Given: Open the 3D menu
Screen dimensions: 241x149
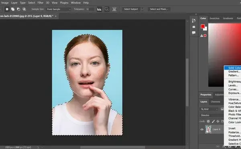Looking at the screenshot, I should click(47, 3).
